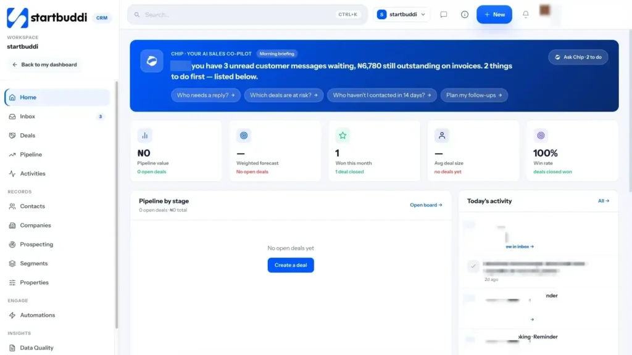Click the Search input field
This screenshot has width=632, height=355.
point(247,15)
